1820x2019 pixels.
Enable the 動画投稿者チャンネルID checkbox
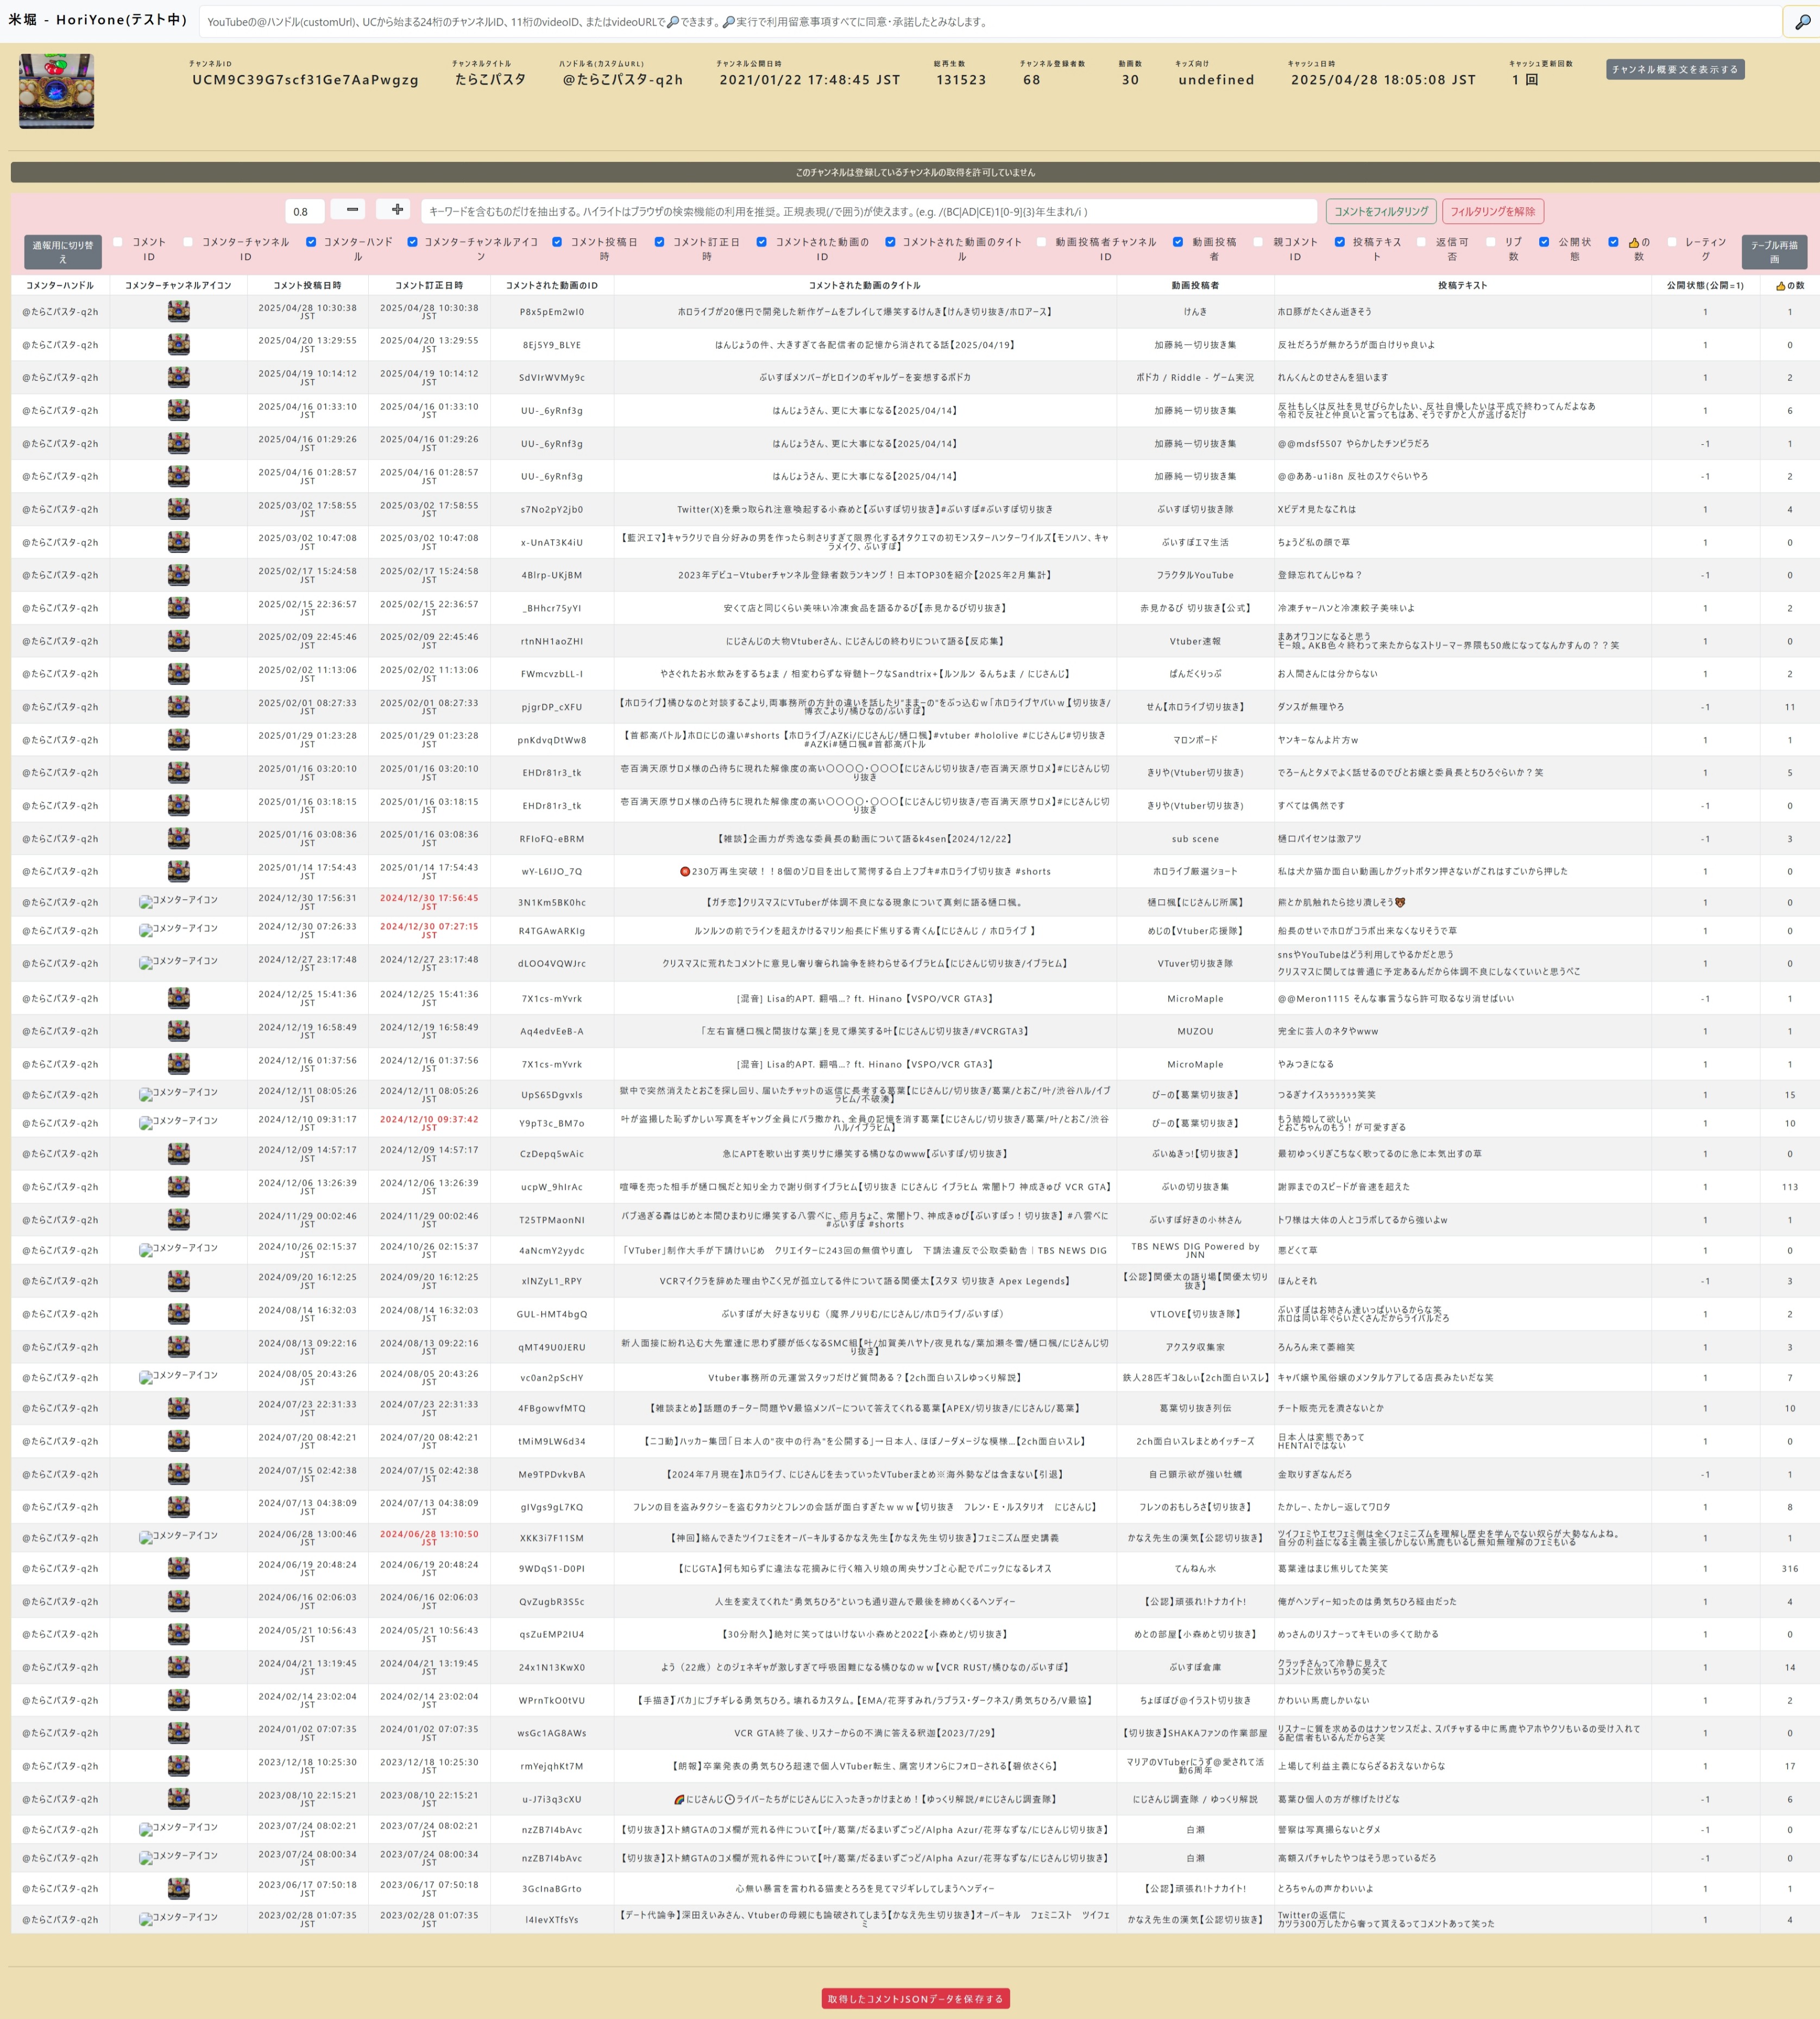click(1041, 242)
